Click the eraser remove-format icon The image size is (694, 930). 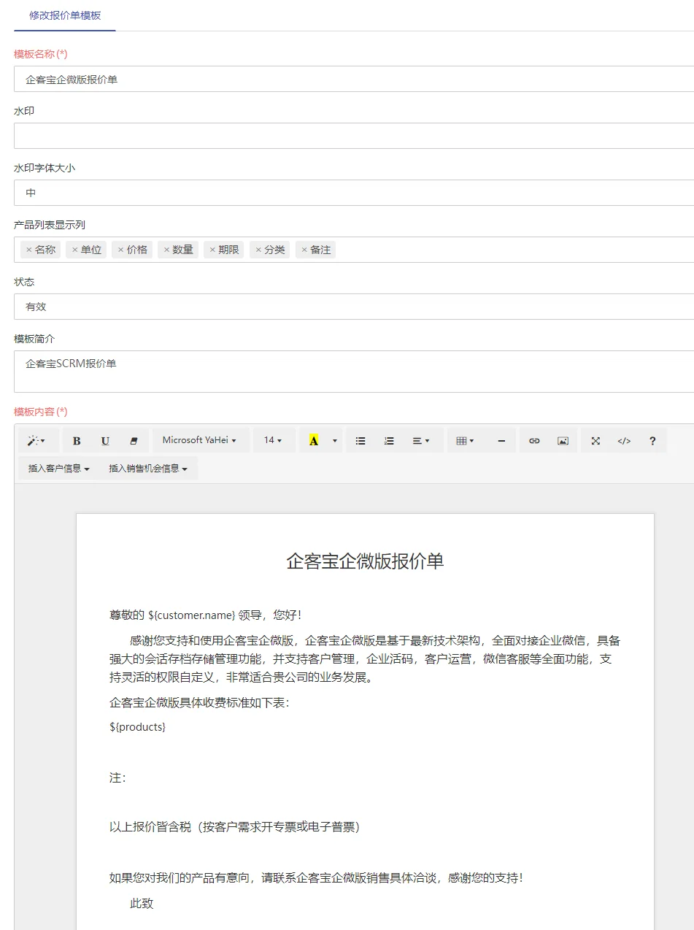pyautogui.click(x=134, y=441)
